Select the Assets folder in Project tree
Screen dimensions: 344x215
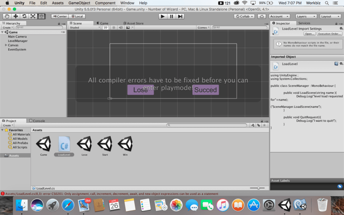15,155
